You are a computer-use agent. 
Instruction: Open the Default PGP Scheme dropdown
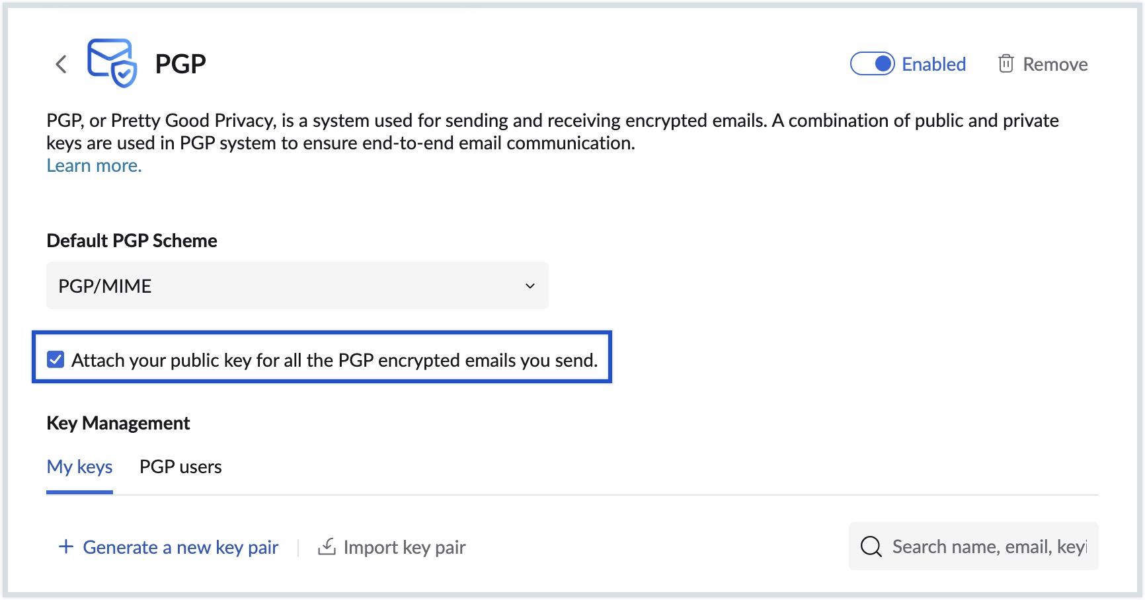(x=297, y=285)
